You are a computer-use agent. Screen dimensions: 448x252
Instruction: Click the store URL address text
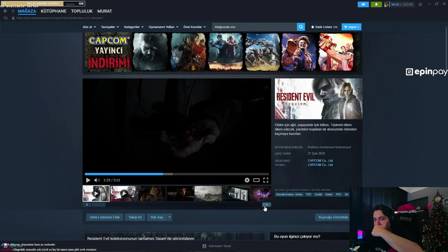pos(60,18)
